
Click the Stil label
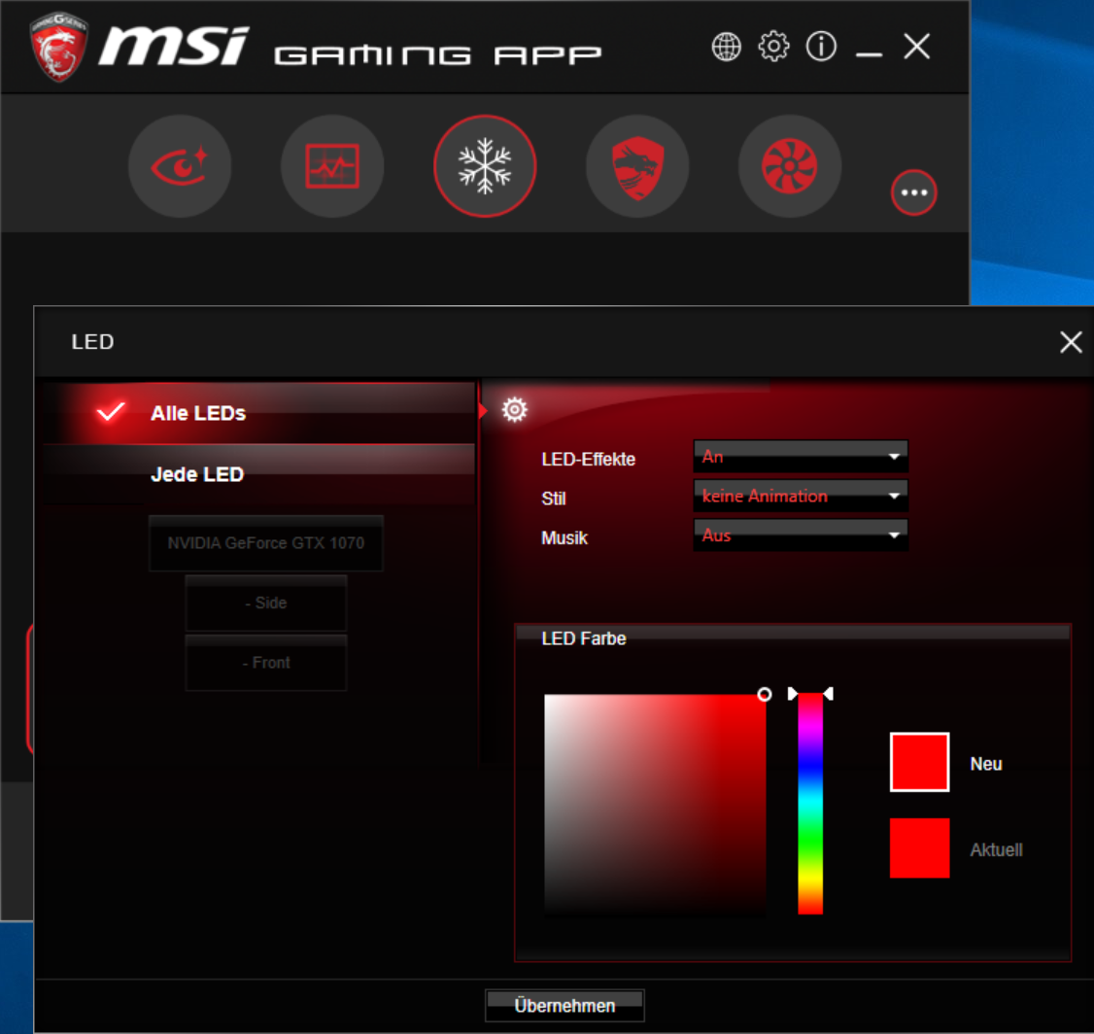click(553, 499)
